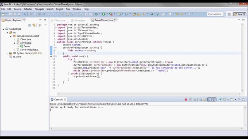248x139 pixels.
Task: Click the Web Browser globe icon
Action: point(152,14)
